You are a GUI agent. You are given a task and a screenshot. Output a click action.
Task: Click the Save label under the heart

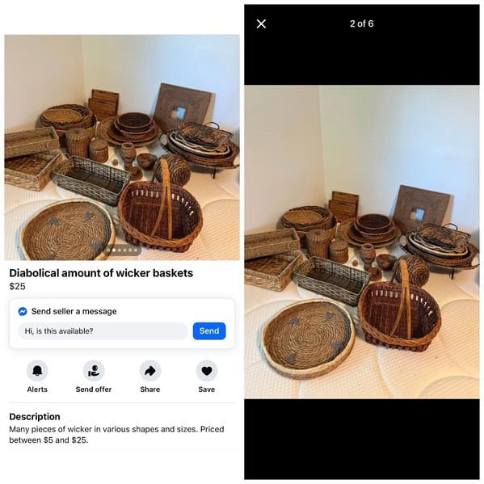click(x=207, y=389)
